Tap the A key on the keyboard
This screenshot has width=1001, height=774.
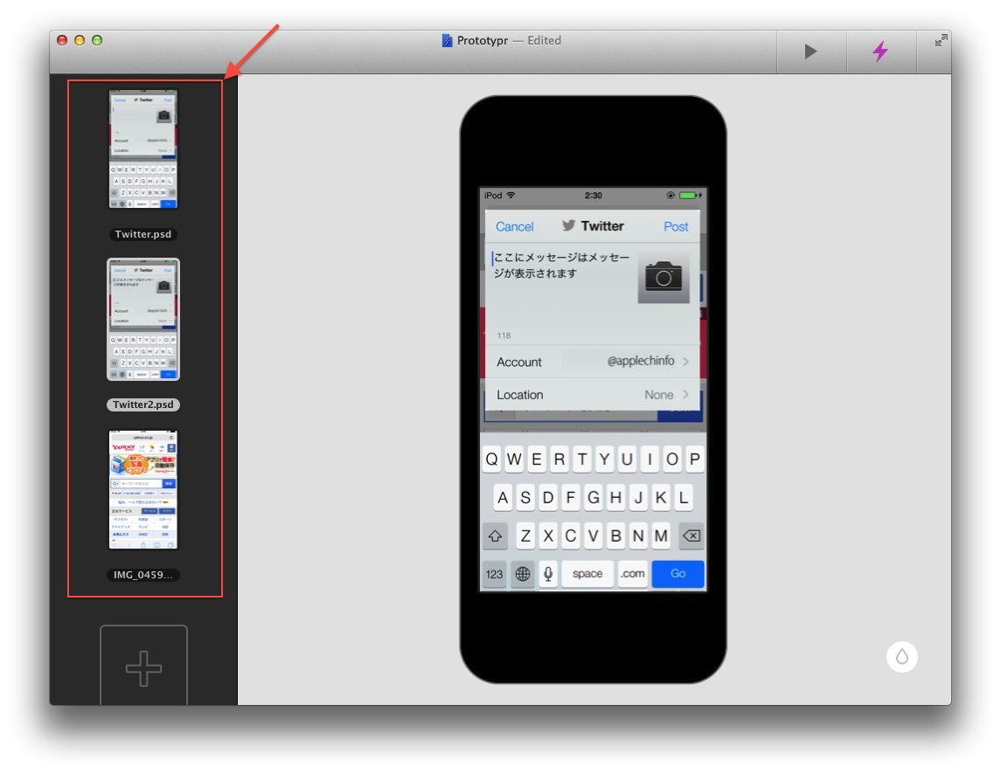[503, 498]
